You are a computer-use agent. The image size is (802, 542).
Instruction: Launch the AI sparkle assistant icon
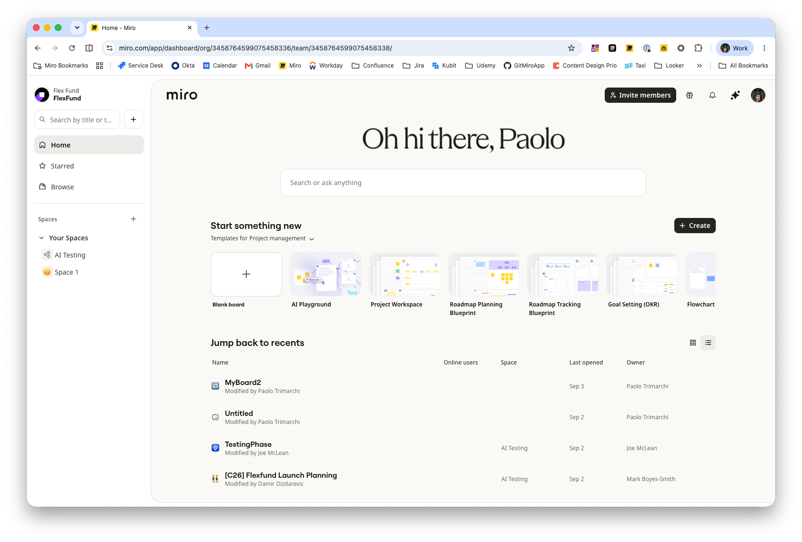pos(735,95)
